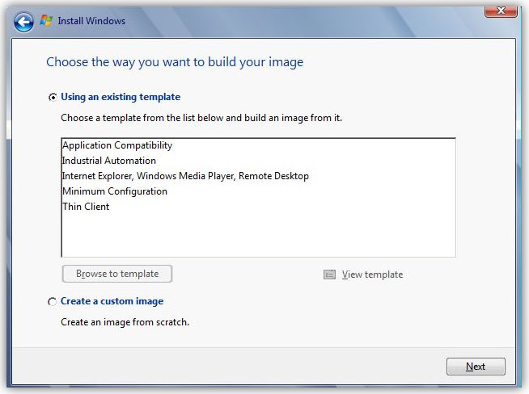Close the Install Windows dialog

501,10
